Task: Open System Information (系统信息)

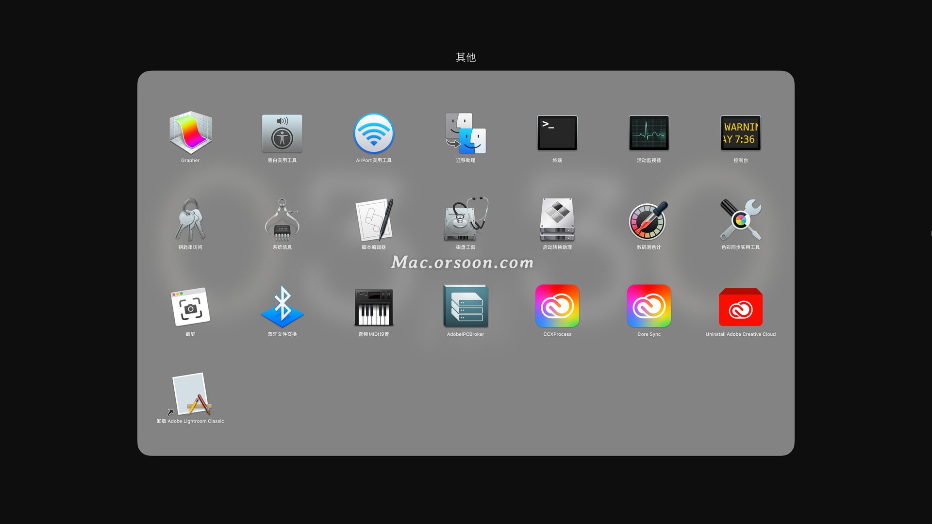Action: point(282,220)
